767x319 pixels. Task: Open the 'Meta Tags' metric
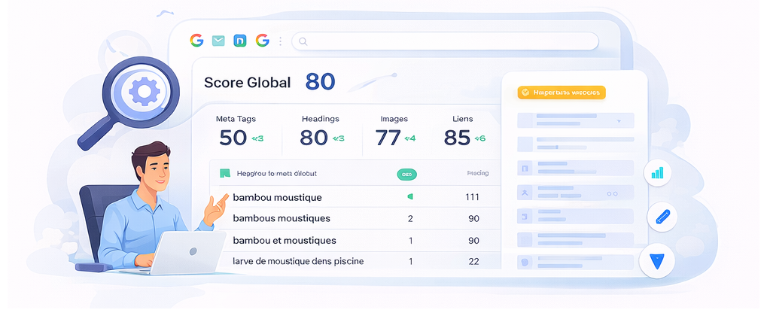236,119
